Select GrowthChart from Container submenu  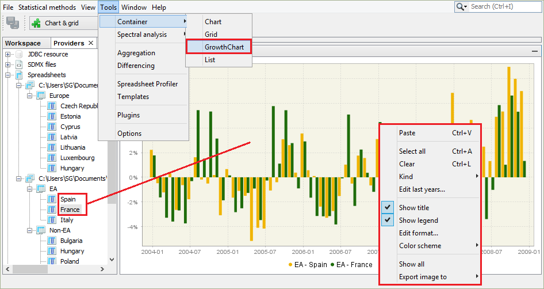point(219,47)
